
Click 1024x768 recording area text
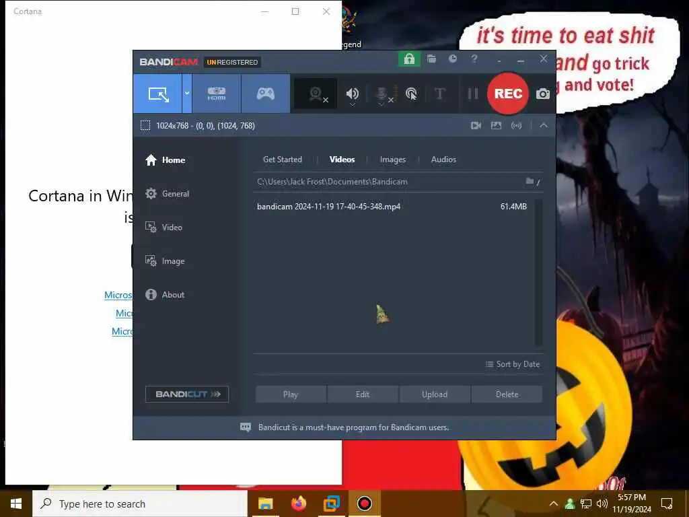pyautogui.click(x=205, y=126)
